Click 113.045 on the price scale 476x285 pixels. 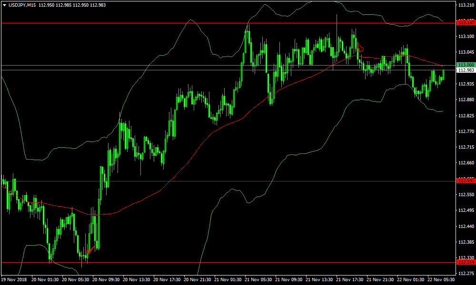(466, 52)
